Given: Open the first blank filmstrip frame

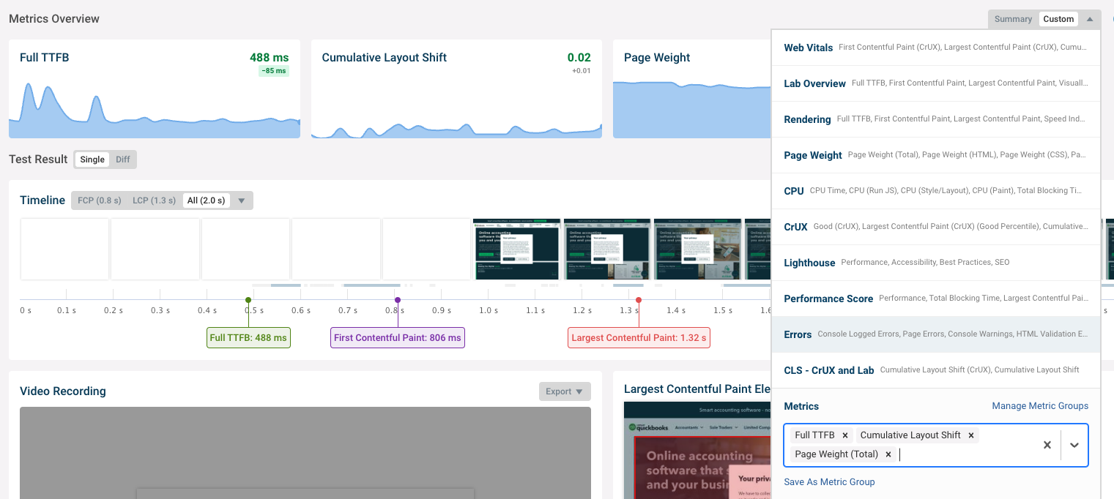Looking at the screenshot, I should click(x=64, y=249).
